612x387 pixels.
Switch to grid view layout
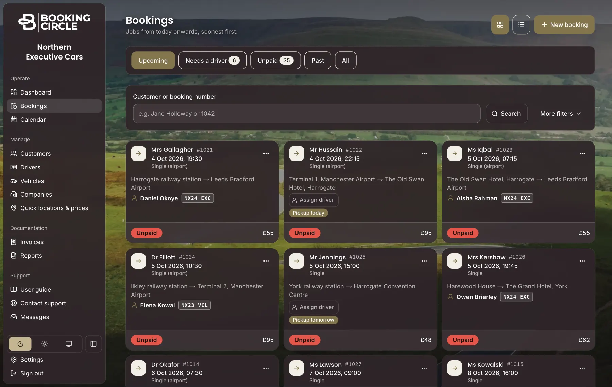(x=500, y=24)
